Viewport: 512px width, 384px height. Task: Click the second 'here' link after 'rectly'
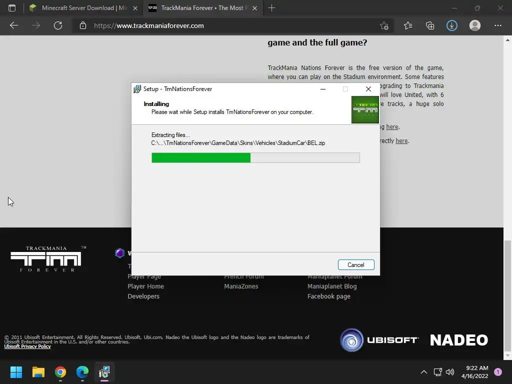click(401, 140)
